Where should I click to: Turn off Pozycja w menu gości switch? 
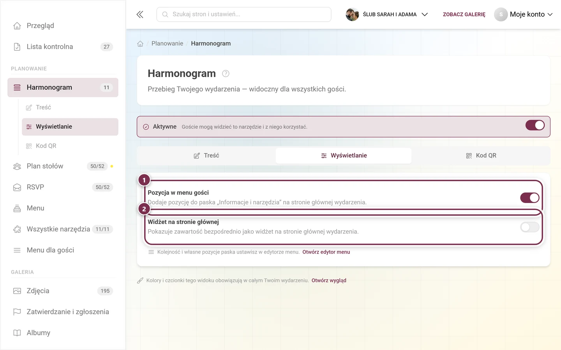[530, 198]
